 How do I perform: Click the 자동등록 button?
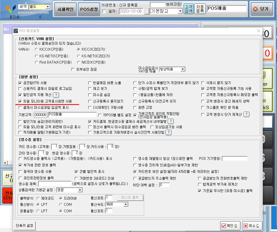click(200, 9)
